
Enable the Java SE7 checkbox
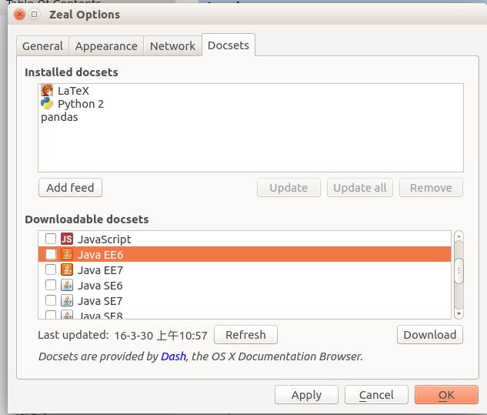click(51, 300)
